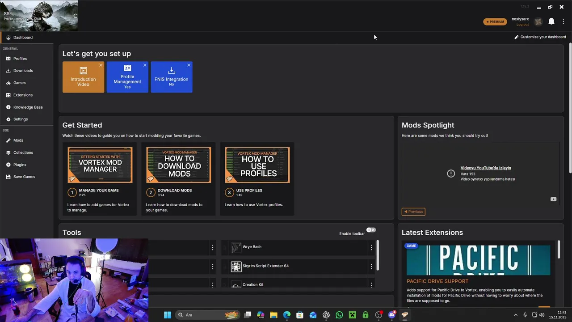Toggle the Enable toolbar switch
Screen dimensions: 572x322
[371, 230]
